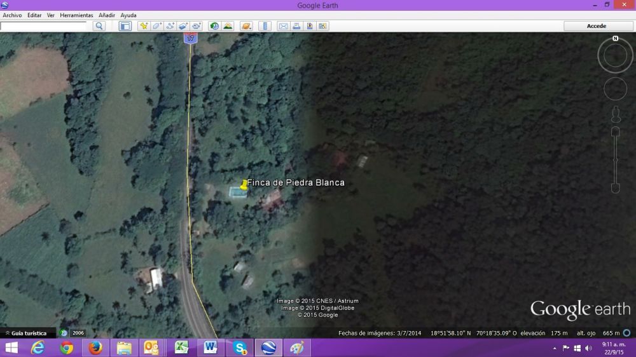Add a new placemark pin
Image resolution: width=636 pixels, height=357 pixels.
coord(144,26)
